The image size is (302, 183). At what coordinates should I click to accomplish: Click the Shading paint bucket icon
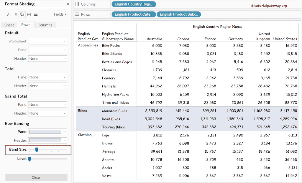tap(22, 14)
